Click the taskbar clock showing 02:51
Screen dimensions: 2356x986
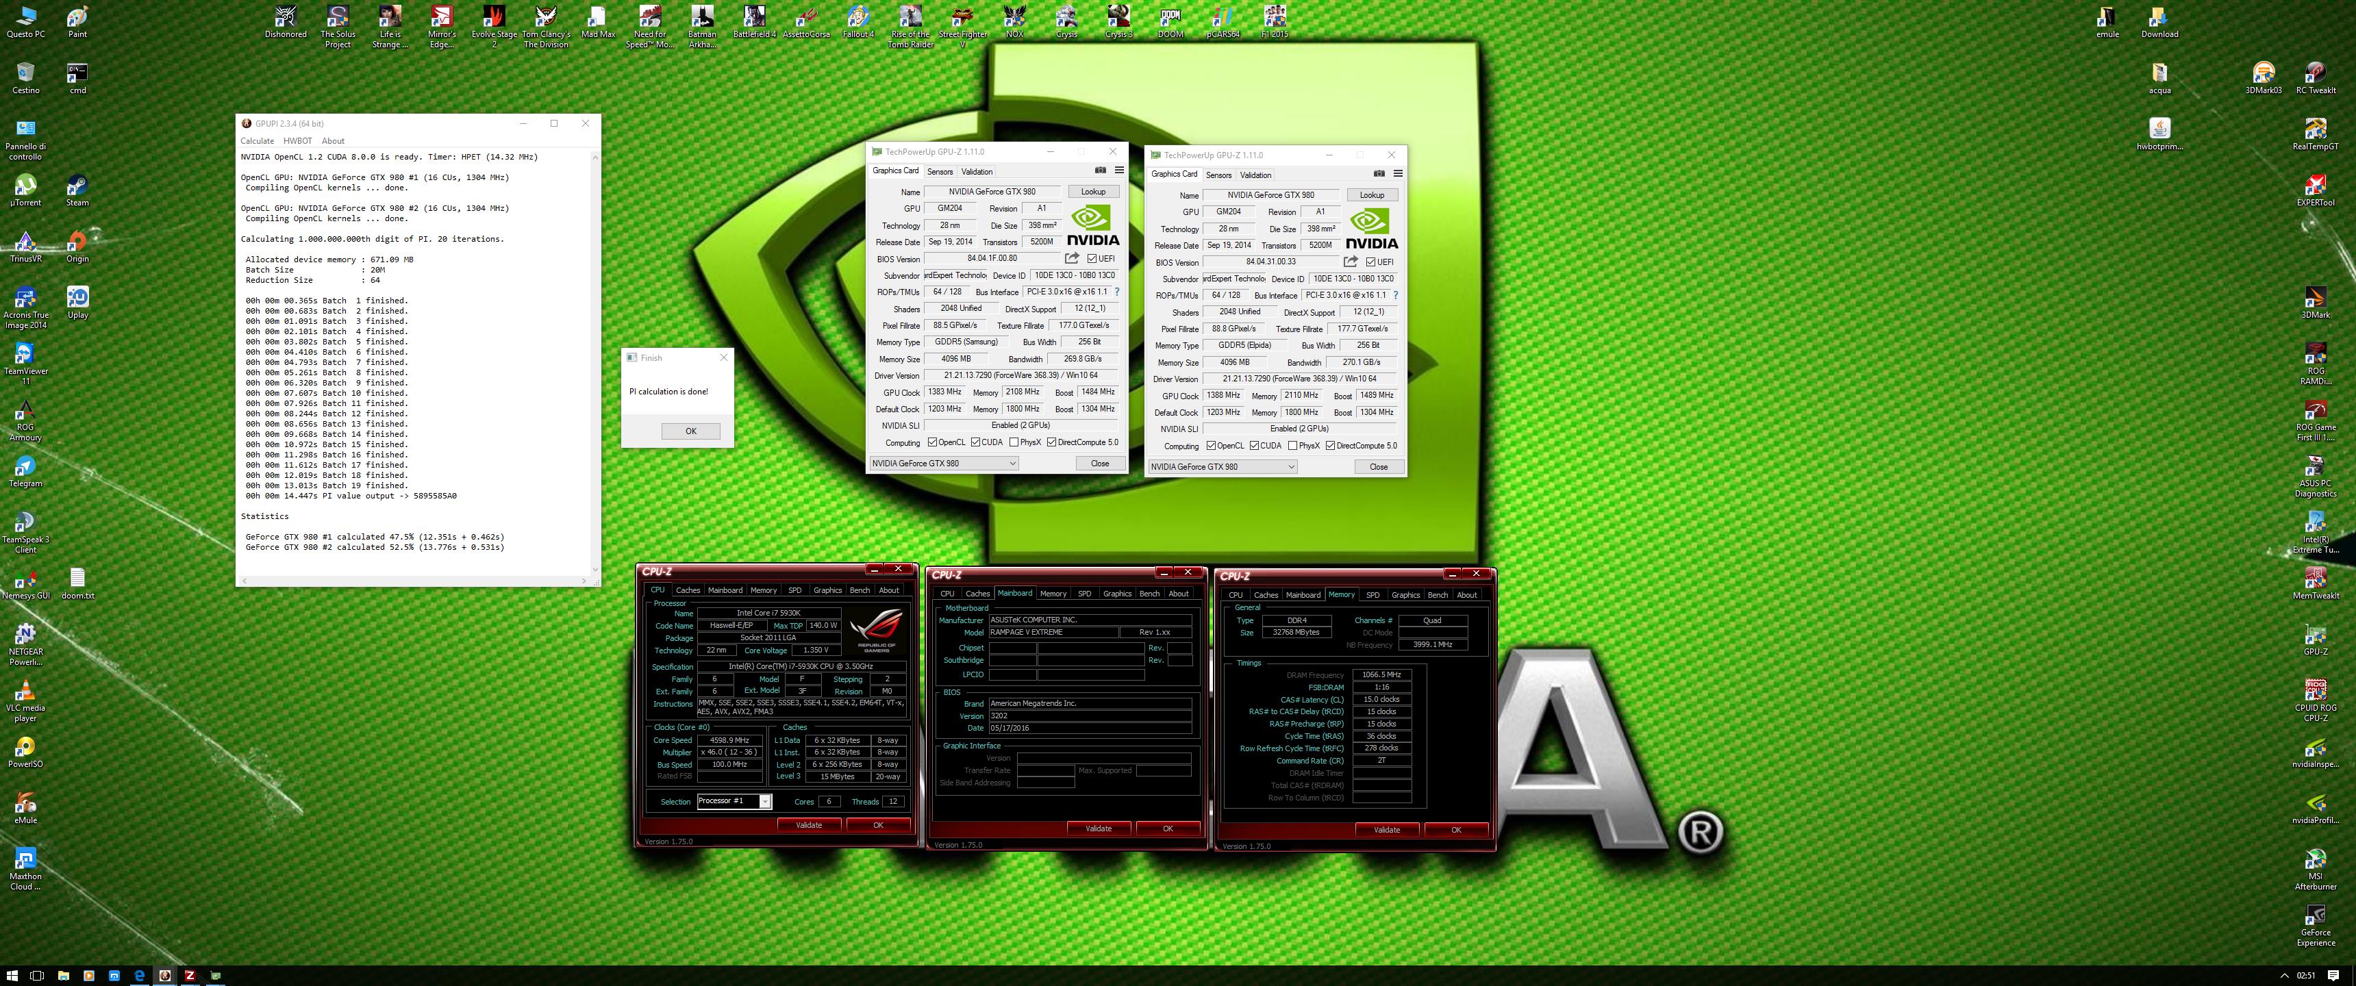(x=2306, y=975)
